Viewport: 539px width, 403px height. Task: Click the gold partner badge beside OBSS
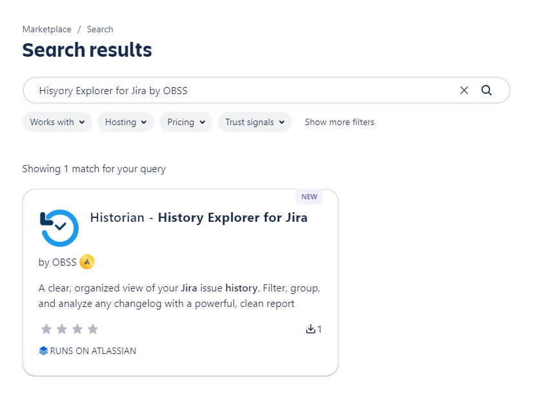click(x=87, y=262)
